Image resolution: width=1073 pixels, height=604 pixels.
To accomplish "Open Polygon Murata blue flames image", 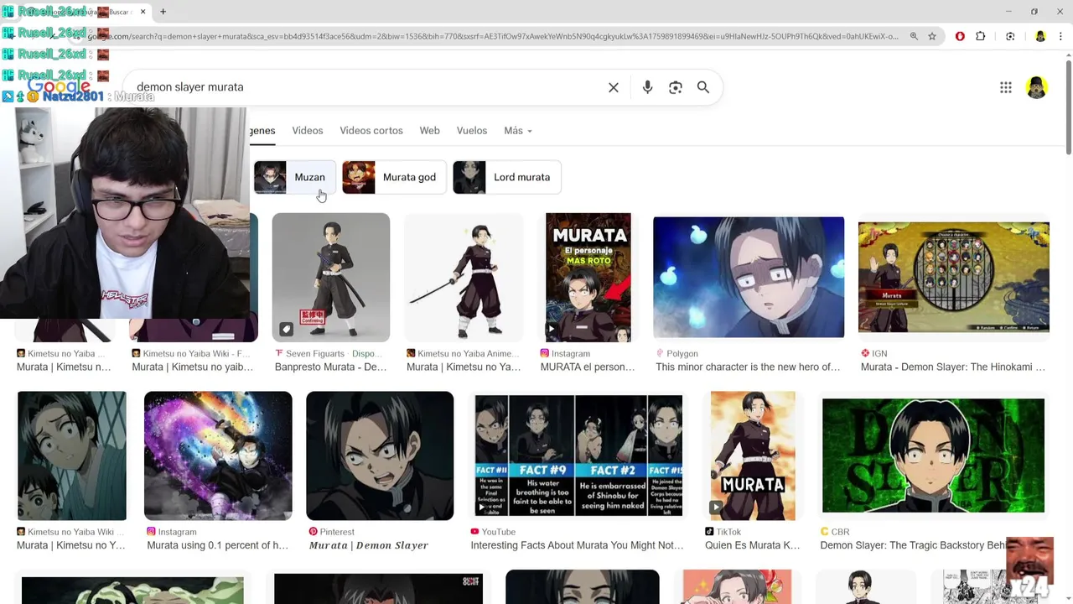I will coord(749,277).
